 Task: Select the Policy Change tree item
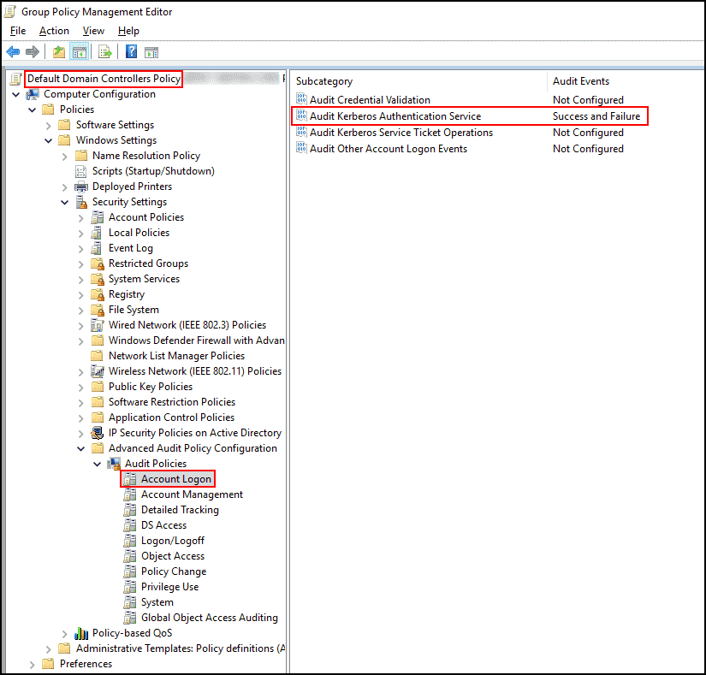tap(174, 571)
